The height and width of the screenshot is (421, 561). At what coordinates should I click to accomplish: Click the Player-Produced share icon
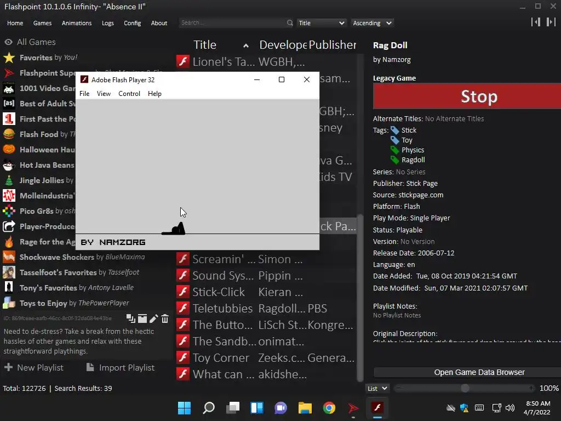9,226
